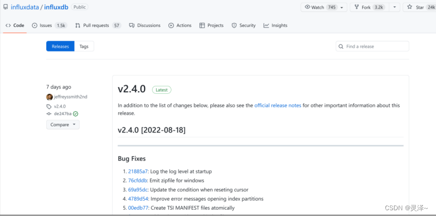Click the repository book icon beside influxdata
The width and height of the screenshot is (436, 216).
[6, 7]
